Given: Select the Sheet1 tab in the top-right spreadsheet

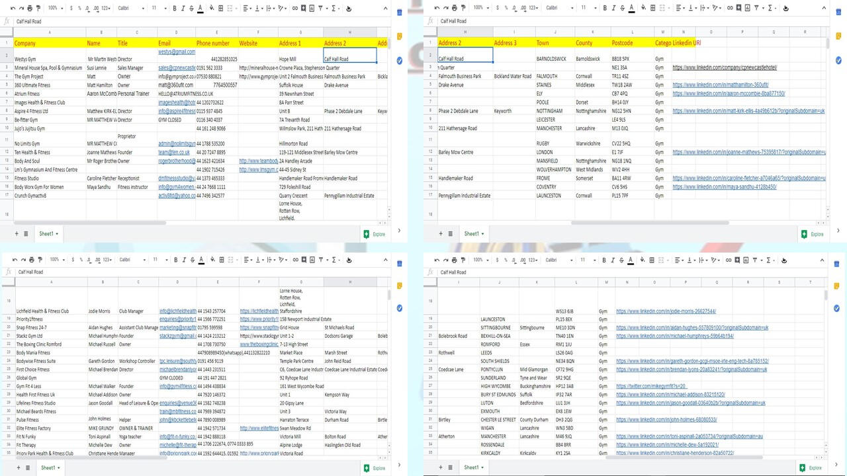Looking at the screenshot, I should 473,233.
